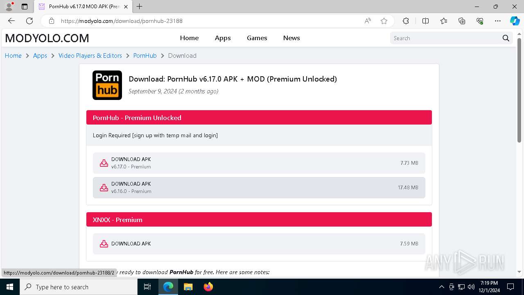Open Collections icon in toolbar
This screenshot has height=295, width=524.
pos(462,21)
